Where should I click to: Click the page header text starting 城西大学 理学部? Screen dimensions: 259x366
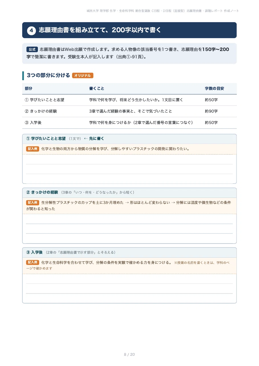(x=163, y=11)
